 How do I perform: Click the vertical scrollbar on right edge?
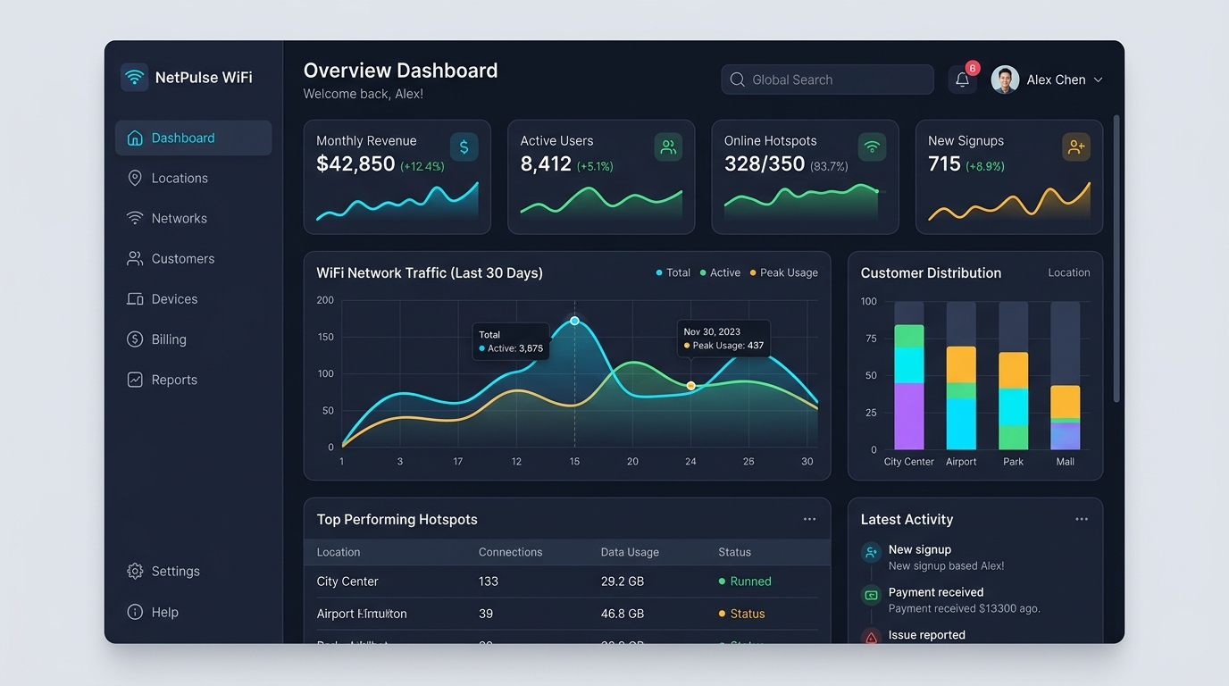1116,259
